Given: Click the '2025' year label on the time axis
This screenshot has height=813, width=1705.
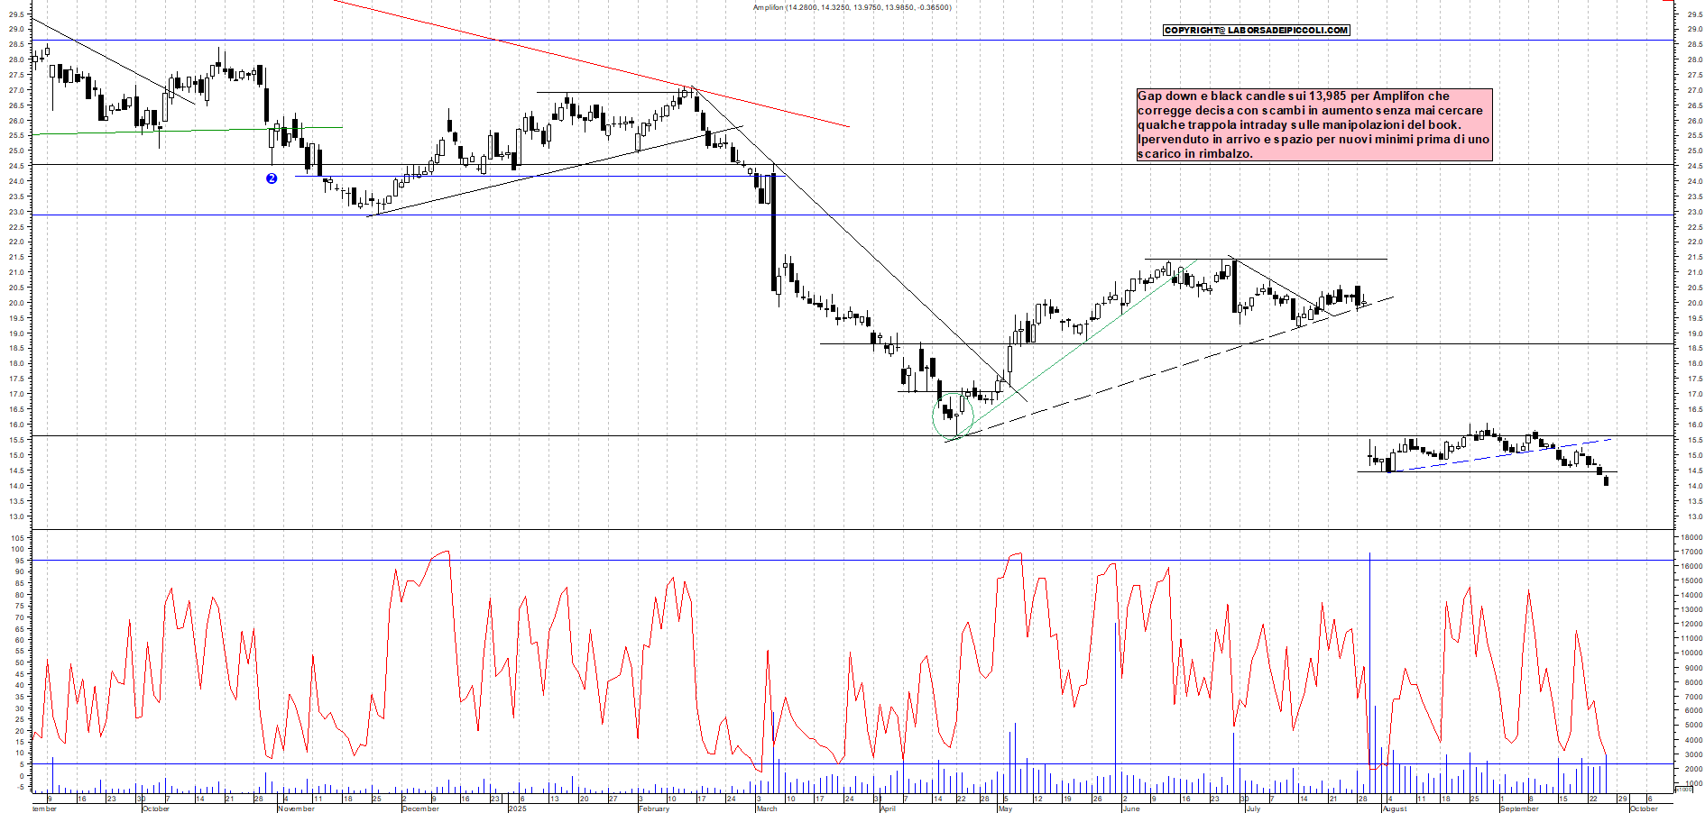Looking at the screenshot, I should pyautogui.click(x=517, y=808).
